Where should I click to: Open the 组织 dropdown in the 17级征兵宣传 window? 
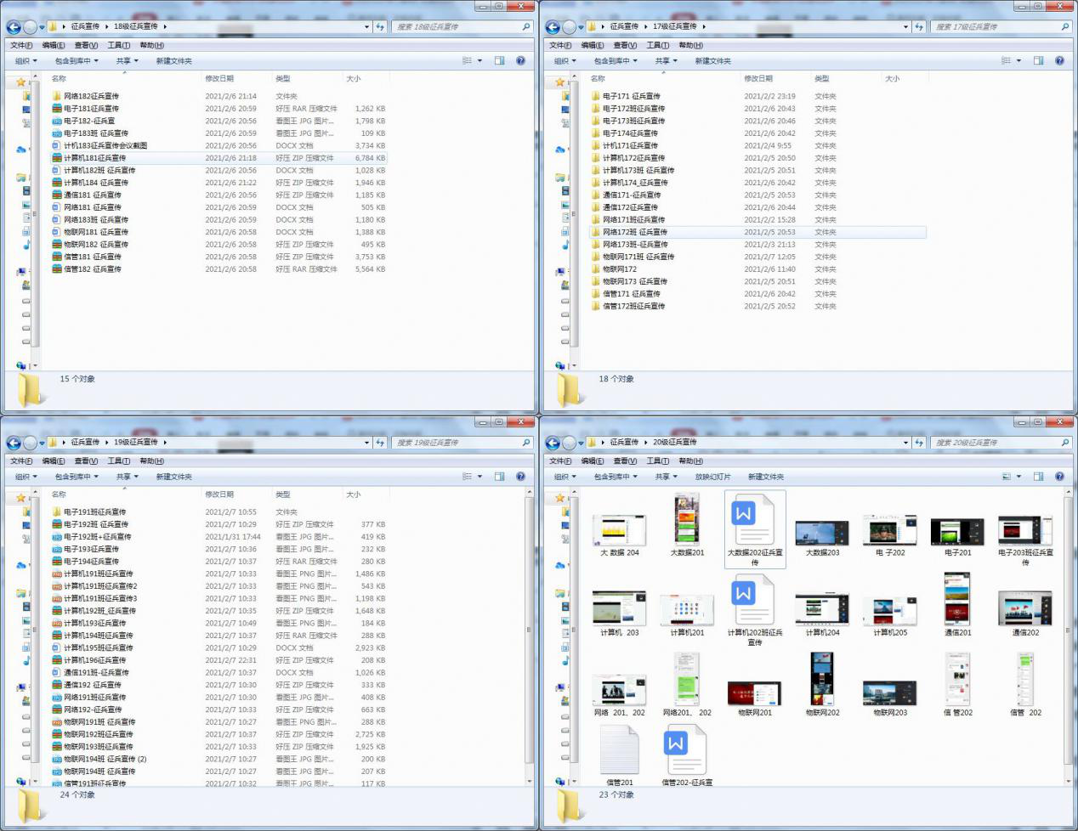pyautogui.click(x=565, y=61)
